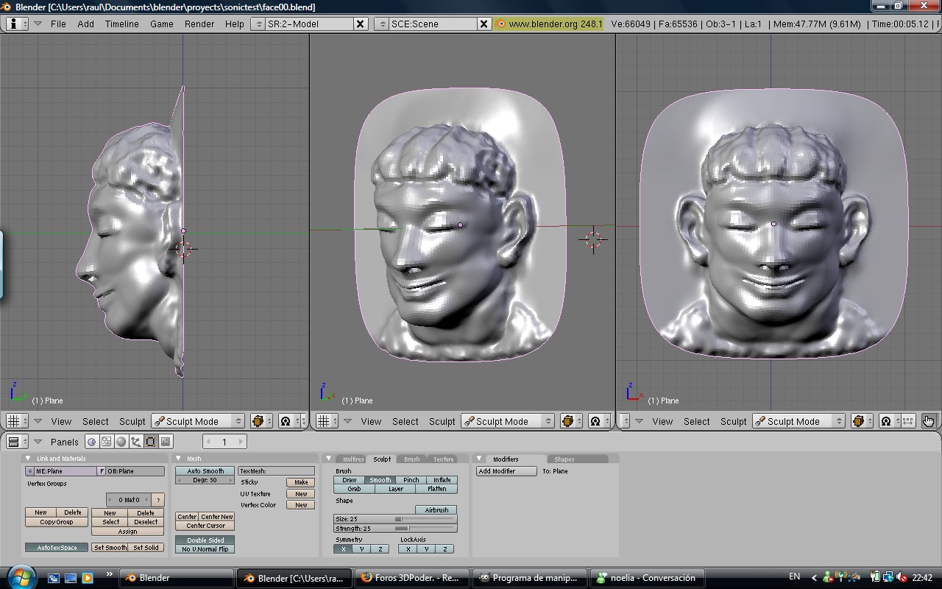Open the SR:2-Model screen selector arrows
This screenshot has height=589, width=942.
pyautogui.click(x=258, y=24)
